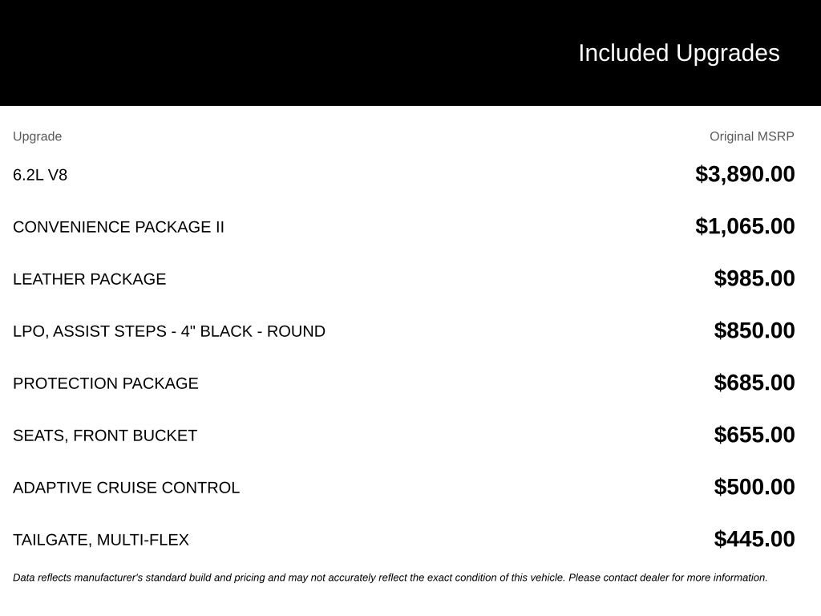821x616 pixels.
Task: Select CONVENIENCE PACKAGE II item
Action: pyautogui.click(x=119, y=227)
